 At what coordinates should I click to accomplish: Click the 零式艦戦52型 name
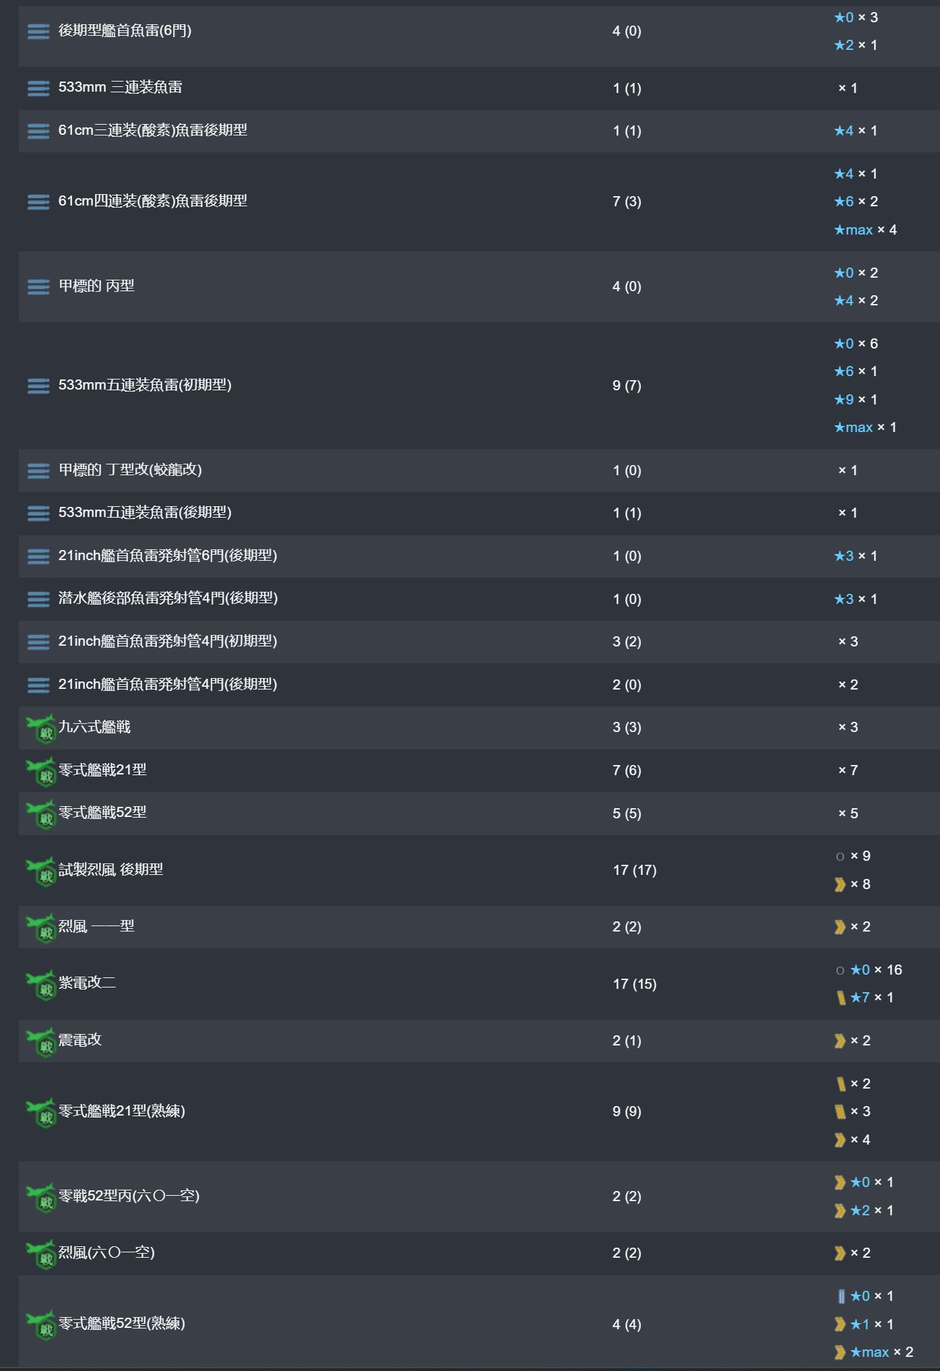pyautogui.click(x=102, y=812)
